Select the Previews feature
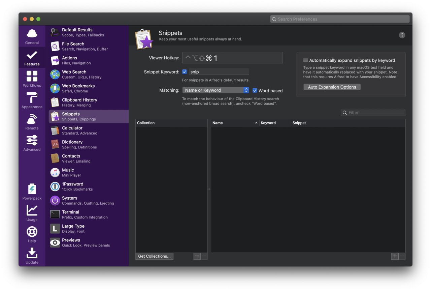 coord(89,242)
